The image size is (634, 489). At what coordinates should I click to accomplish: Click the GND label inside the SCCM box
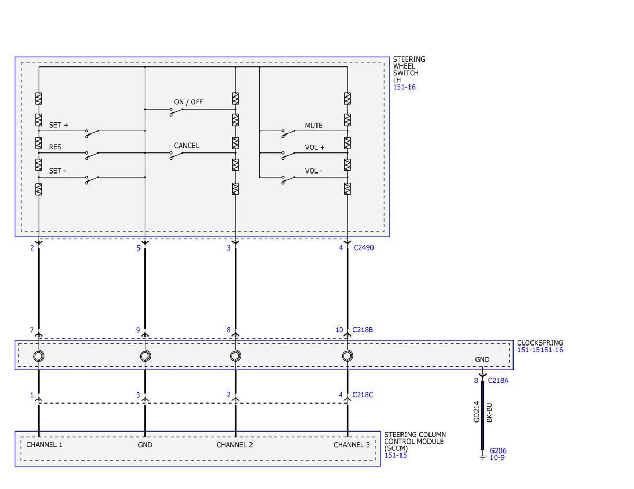(x=145, y=445)
